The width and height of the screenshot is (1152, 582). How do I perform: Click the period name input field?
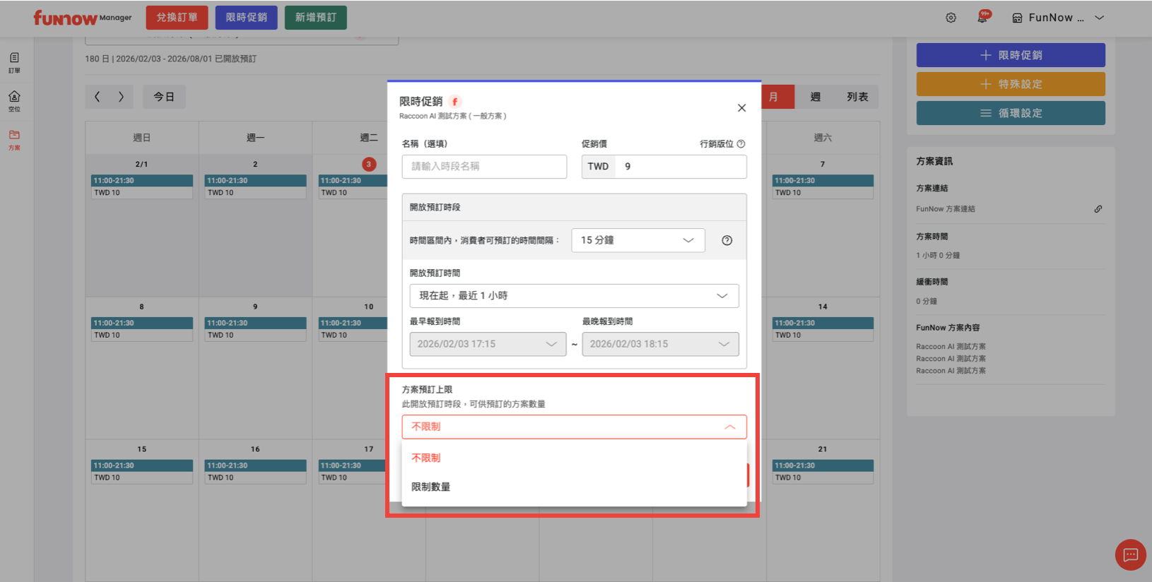484,167
